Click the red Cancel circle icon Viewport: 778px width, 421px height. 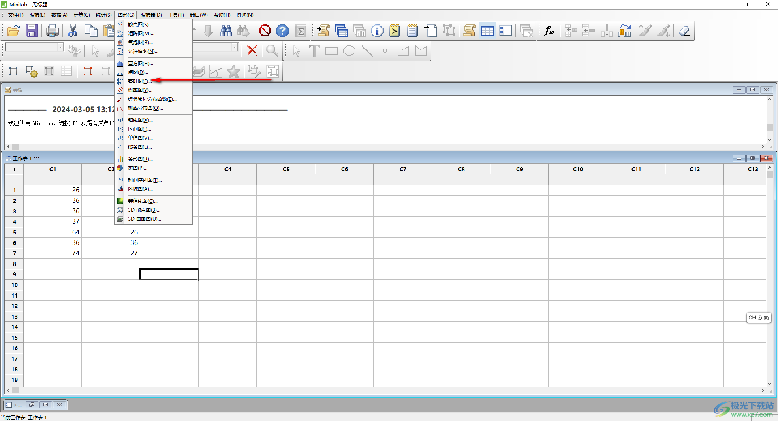click(265, 31)
